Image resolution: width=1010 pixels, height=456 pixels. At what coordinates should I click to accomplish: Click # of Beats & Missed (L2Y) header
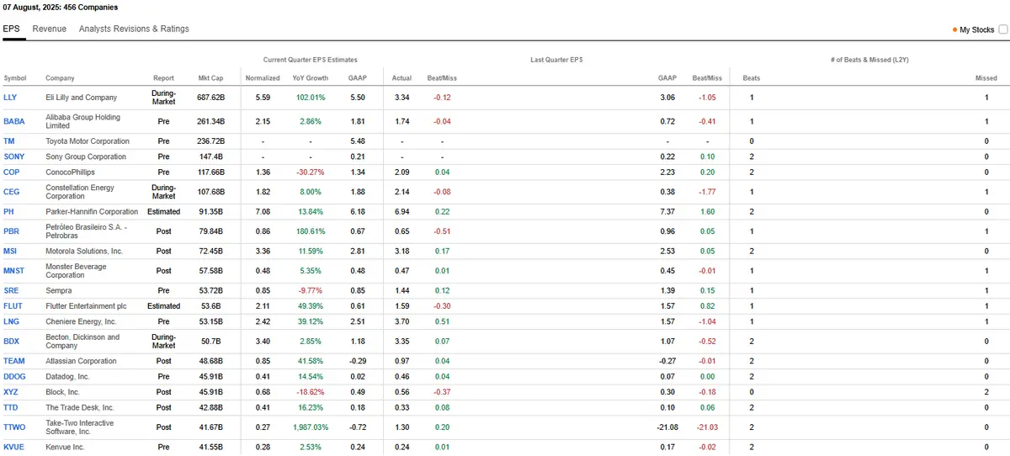pos(869,60)
